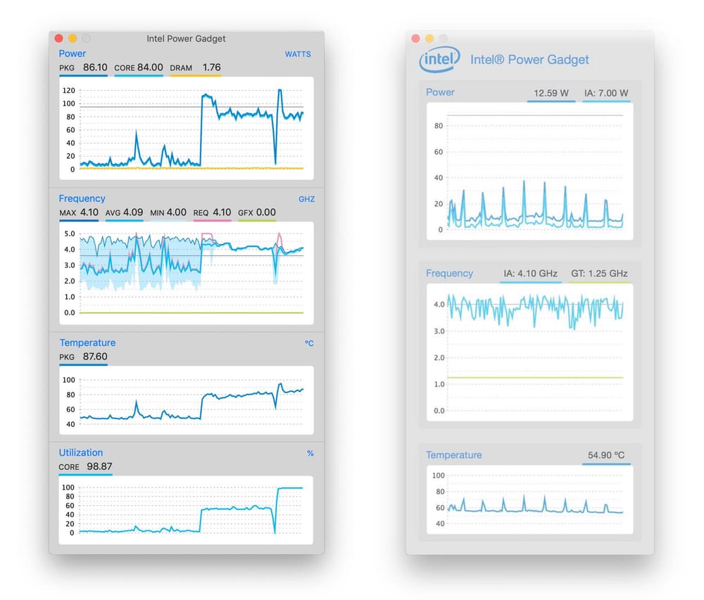Image resolution: width=704 pixels, height=600 pixels.
Task: Minimize the left Power Gadget window
Action: 72,39
